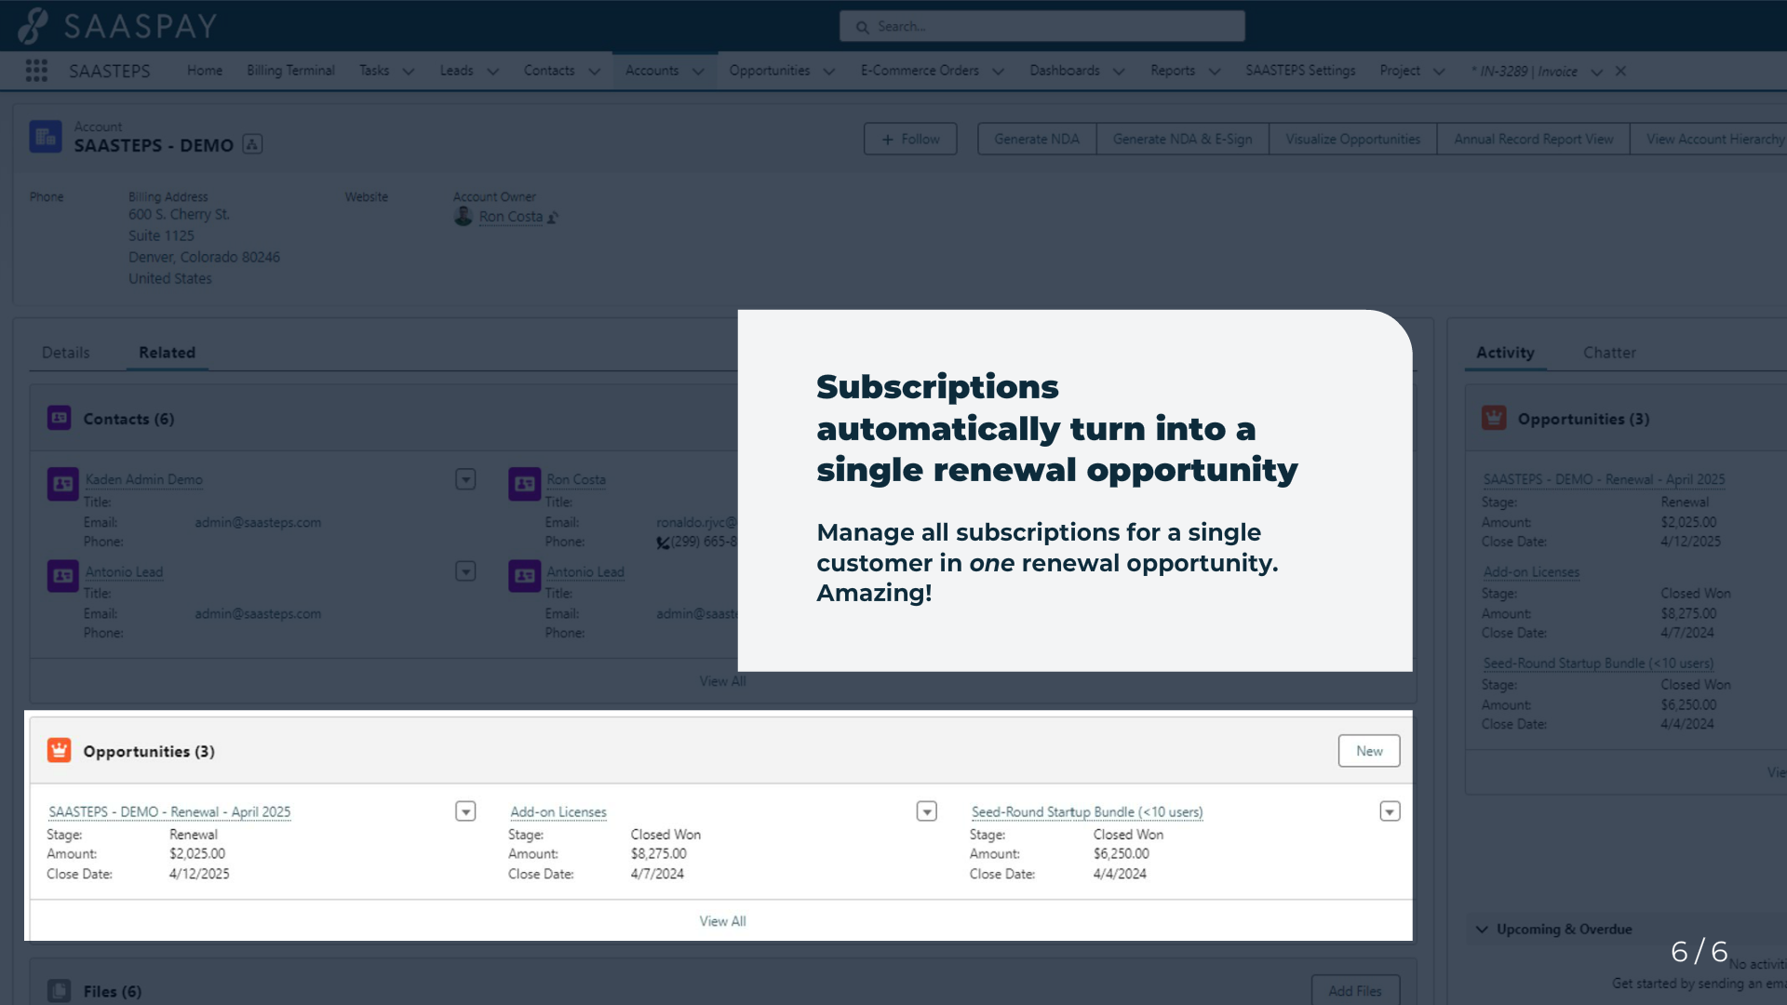Image resolution: width=1787 pixels, height=1005 pixels.
Task: Click the Account record icon beside the title
Action: [46, 137]
